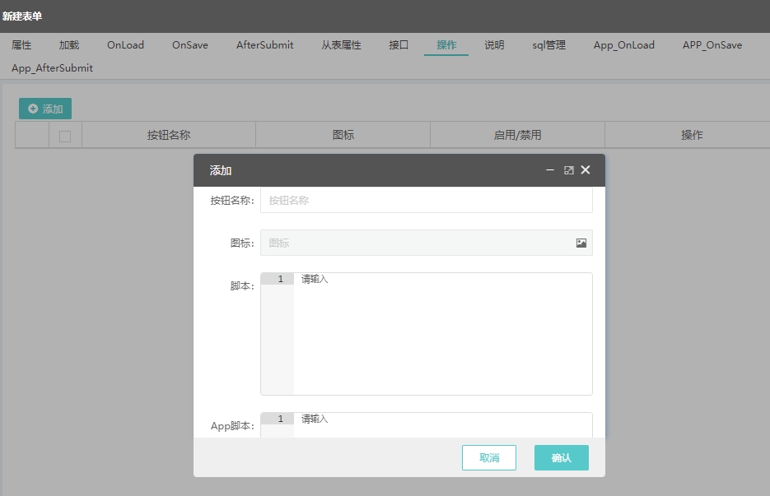Switch to the App_OnLoad tab
The width and height of the screenshot is (770, 496).
pos(623,45)
